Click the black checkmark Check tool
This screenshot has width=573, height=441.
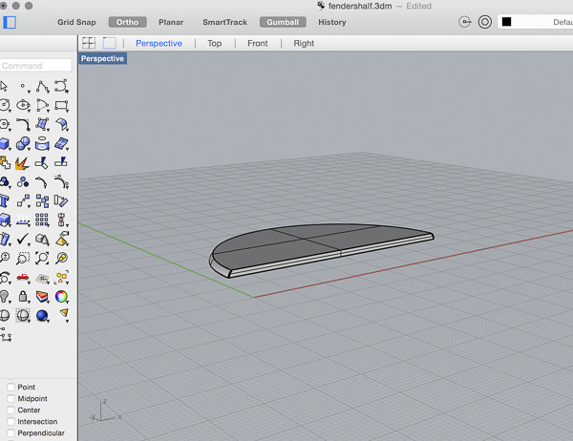(23, 239)
